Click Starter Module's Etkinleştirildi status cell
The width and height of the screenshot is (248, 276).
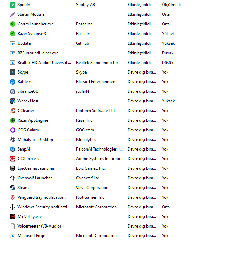(x=139, y=14)
